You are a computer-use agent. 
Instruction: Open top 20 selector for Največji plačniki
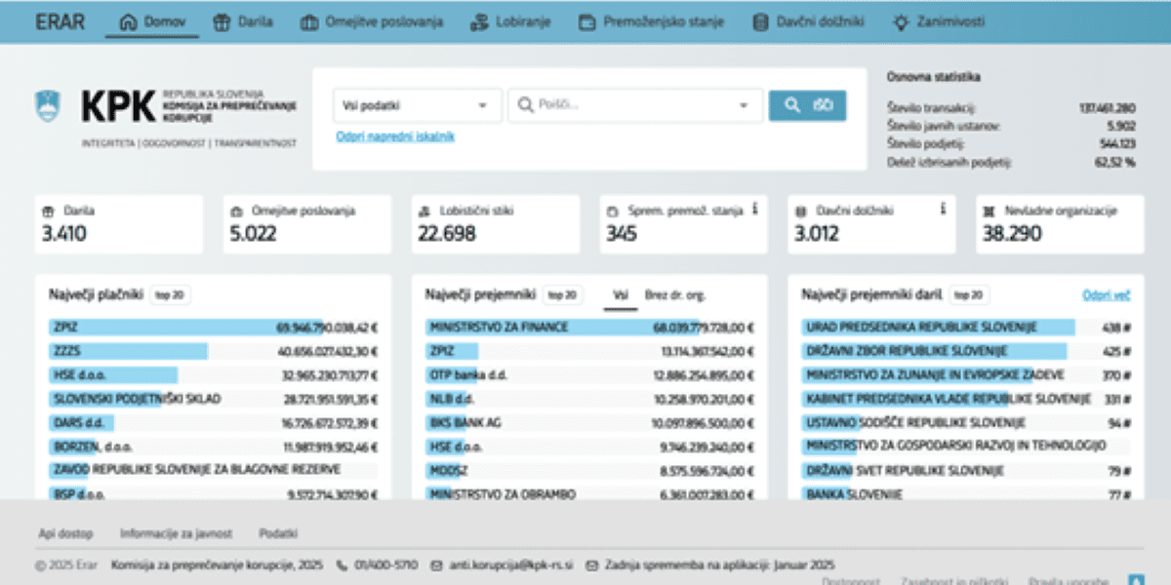[x=171, y=294]
